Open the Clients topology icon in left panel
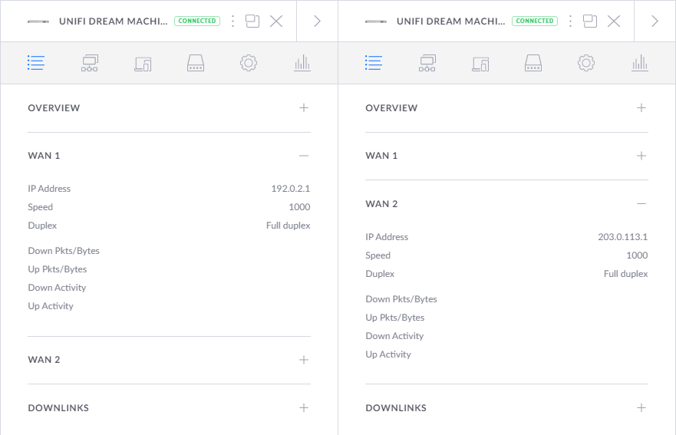The height and width of the screenshot is (435, 676). pyautogui.click(x=89, y=63)
